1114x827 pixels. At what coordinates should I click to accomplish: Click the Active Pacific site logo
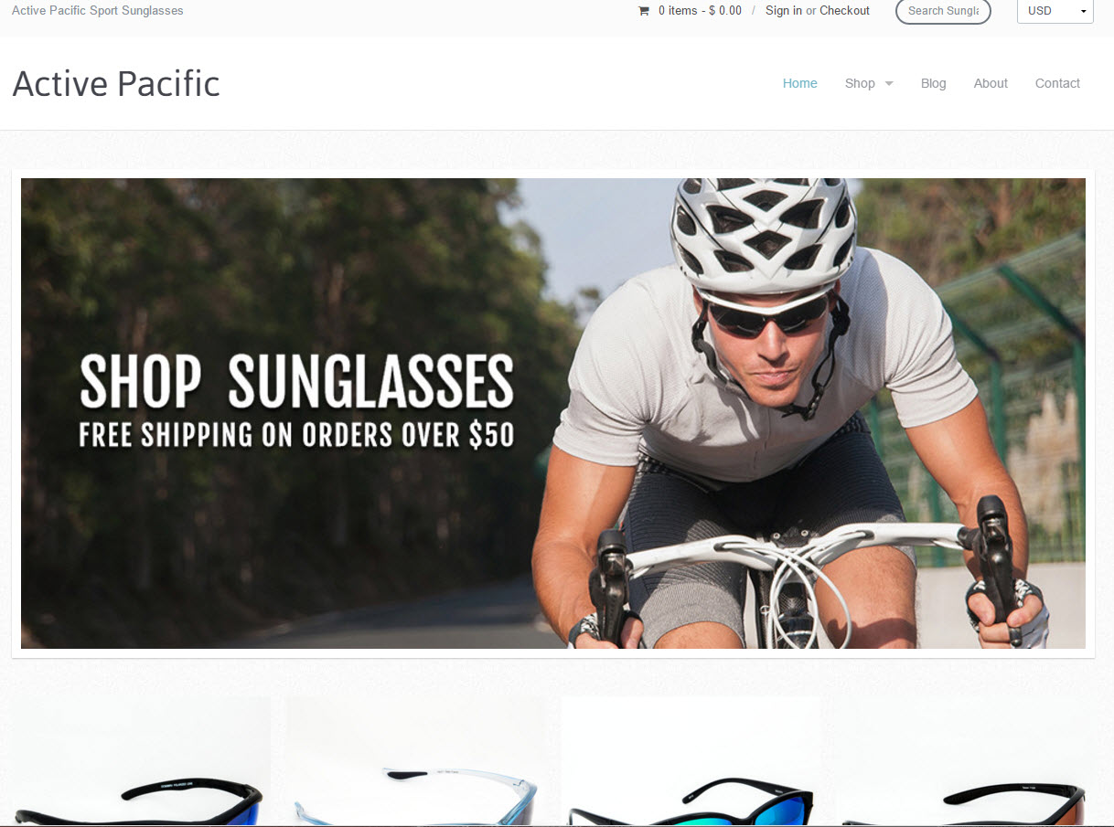pyautogui.click(x=116, y=83)
